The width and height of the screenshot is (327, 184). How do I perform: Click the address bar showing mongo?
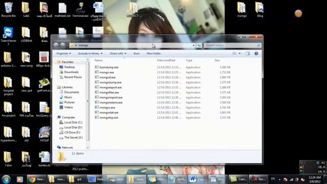pos(131,45)
